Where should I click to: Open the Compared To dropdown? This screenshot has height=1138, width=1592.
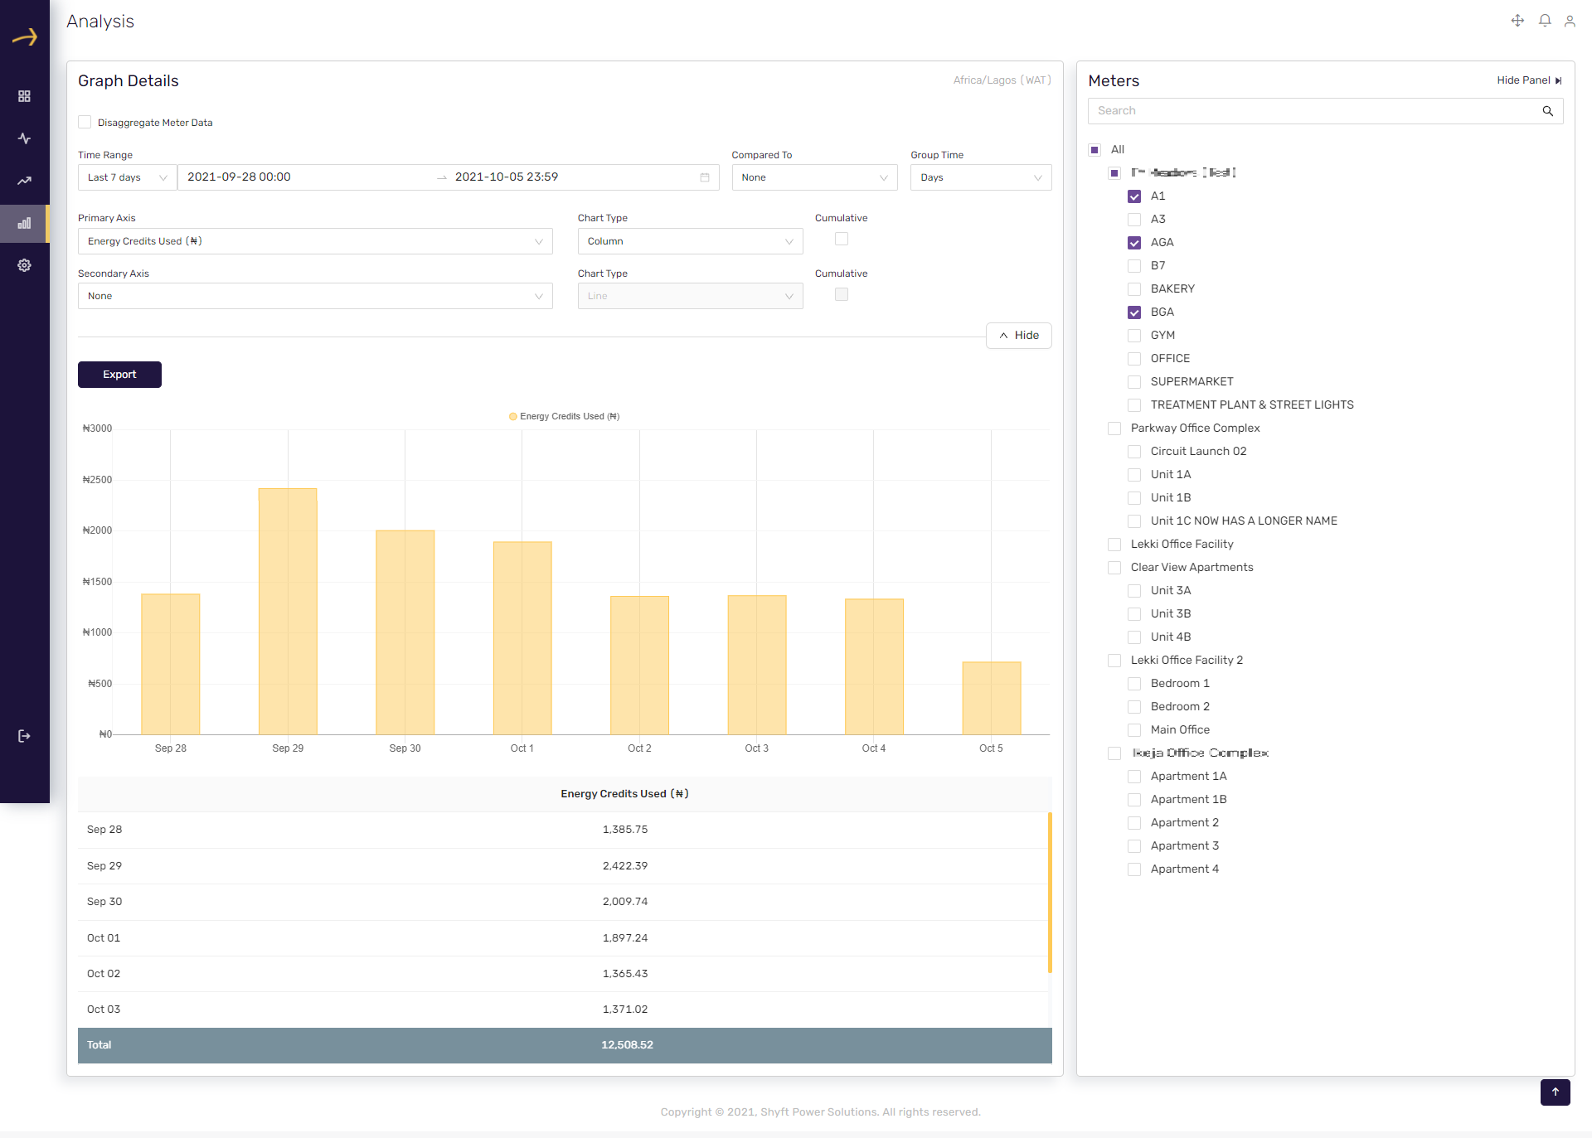[x=814, y=177]
